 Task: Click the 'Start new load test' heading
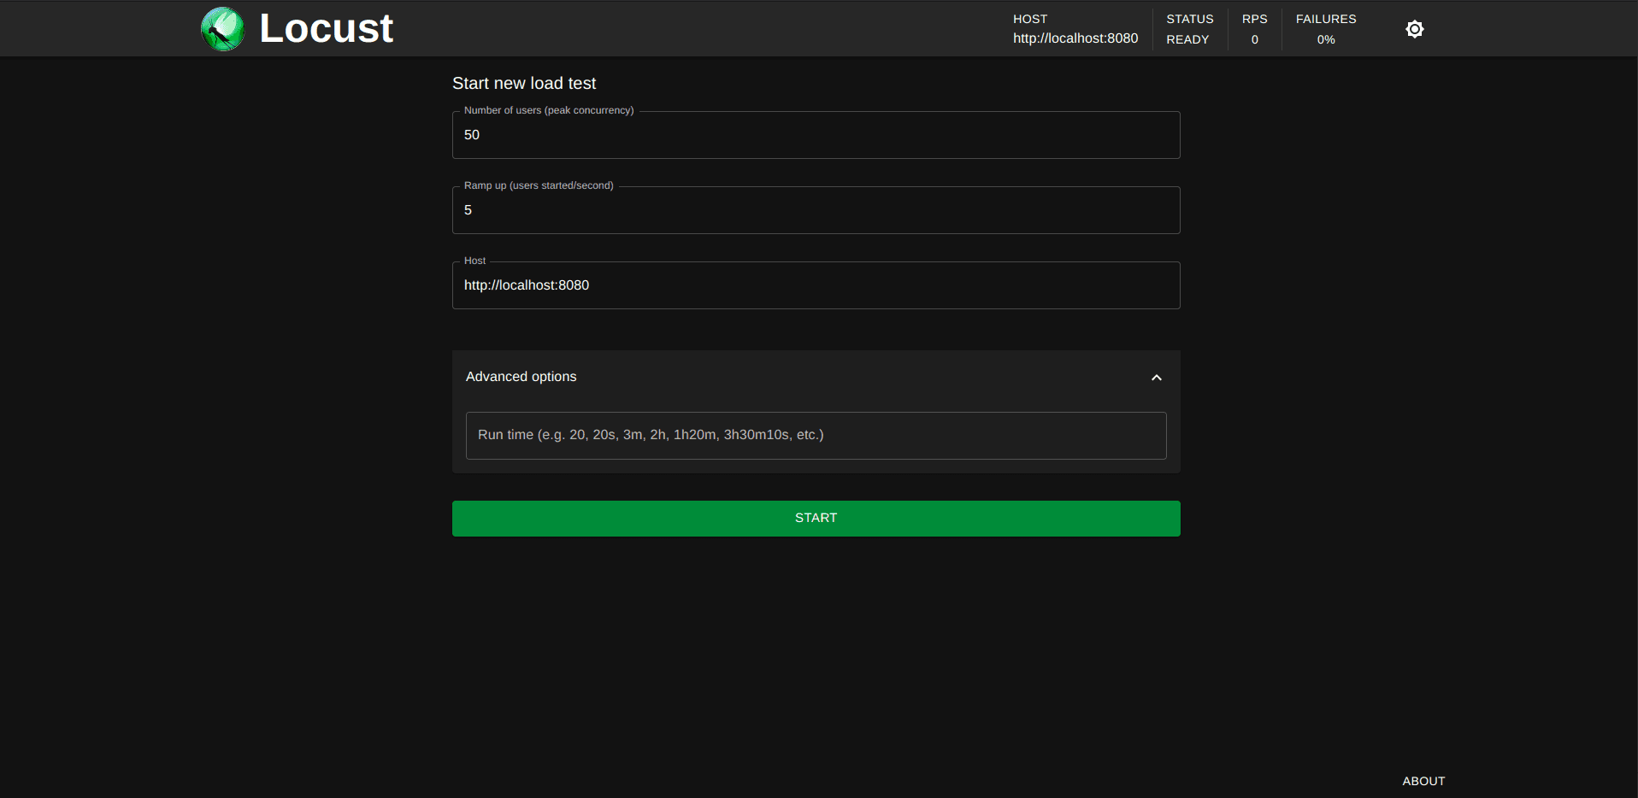524,83
